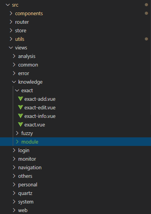Expand the monitor folder chevron
151x214 pixels.
pyautogui.click(x=14, y=159)
